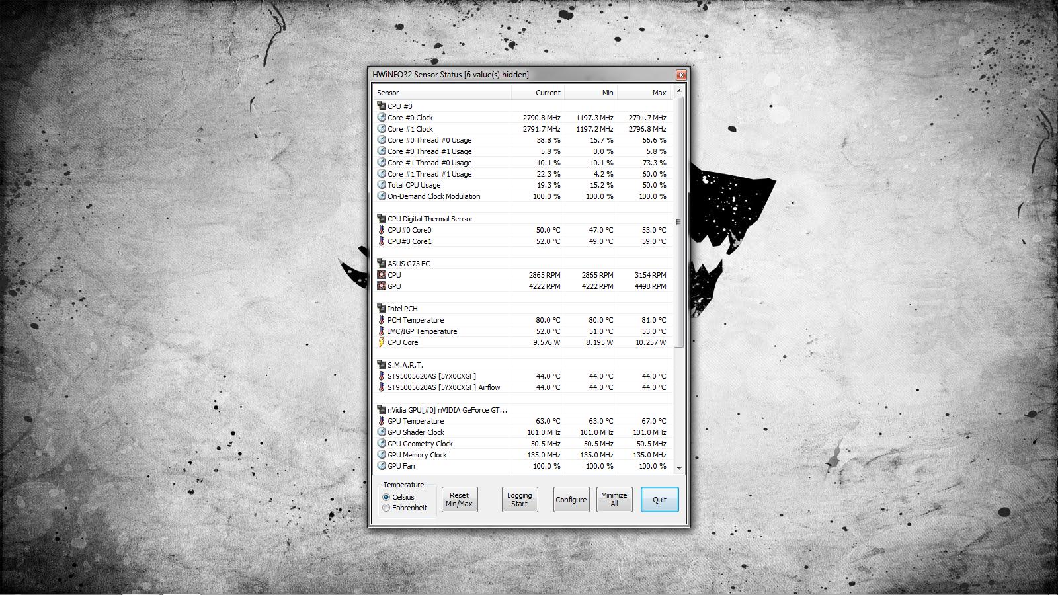Click the Min column header
Screen dimensions: 1058x595
point(591,93)
